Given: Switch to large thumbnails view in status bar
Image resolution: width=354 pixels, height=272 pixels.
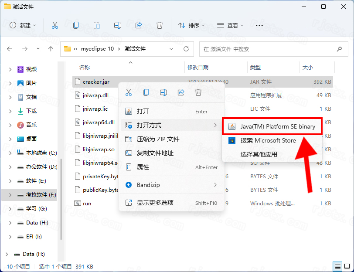Looking at the screenshot, I should click(347, 266).
